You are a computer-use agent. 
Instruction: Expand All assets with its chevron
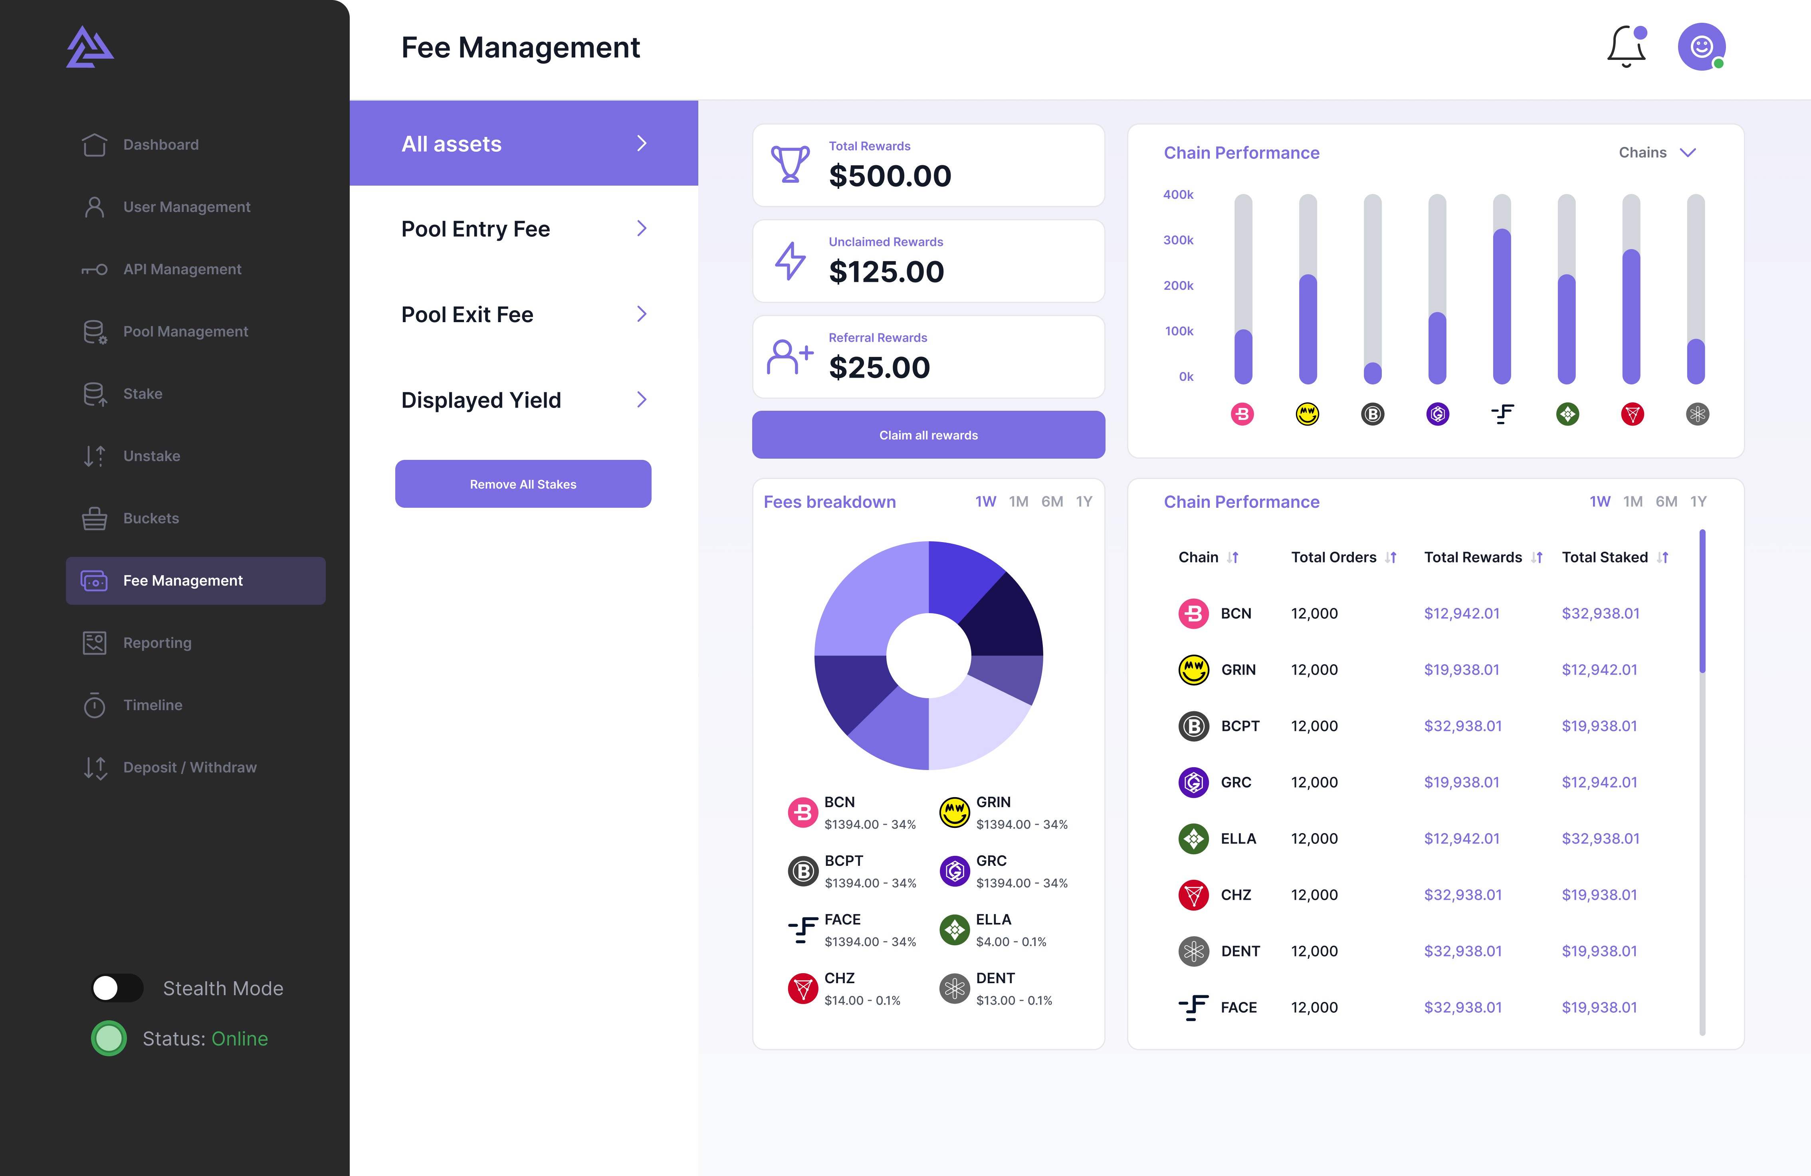click(642, 143)
